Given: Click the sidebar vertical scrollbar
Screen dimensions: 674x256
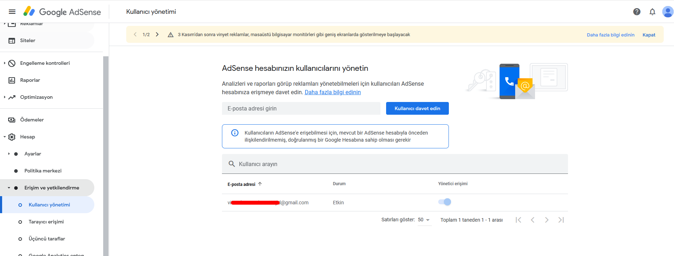Looking at the screenshot, I should pos(106,156).
